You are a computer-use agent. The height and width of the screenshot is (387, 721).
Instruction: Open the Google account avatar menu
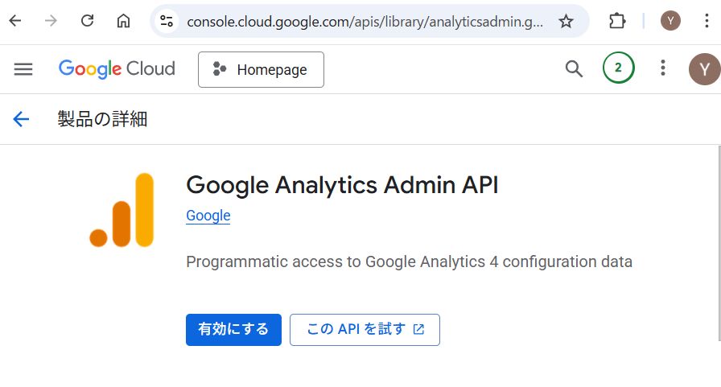[704, 69]
